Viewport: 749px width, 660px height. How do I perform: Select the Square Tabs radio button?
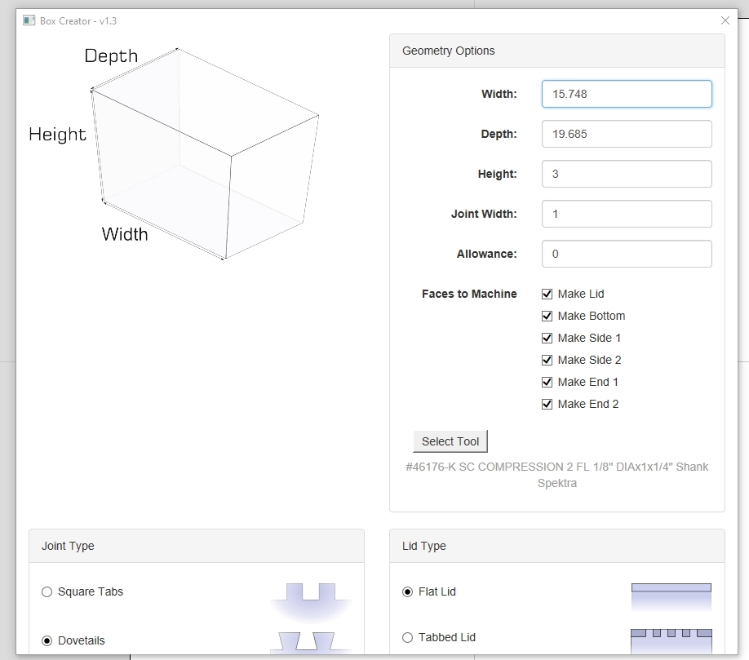coord(47,592)
